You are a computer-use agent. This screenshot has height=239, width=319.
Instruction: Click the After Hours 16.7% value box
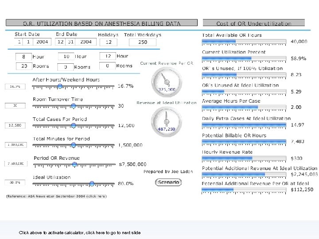[15, 87]
